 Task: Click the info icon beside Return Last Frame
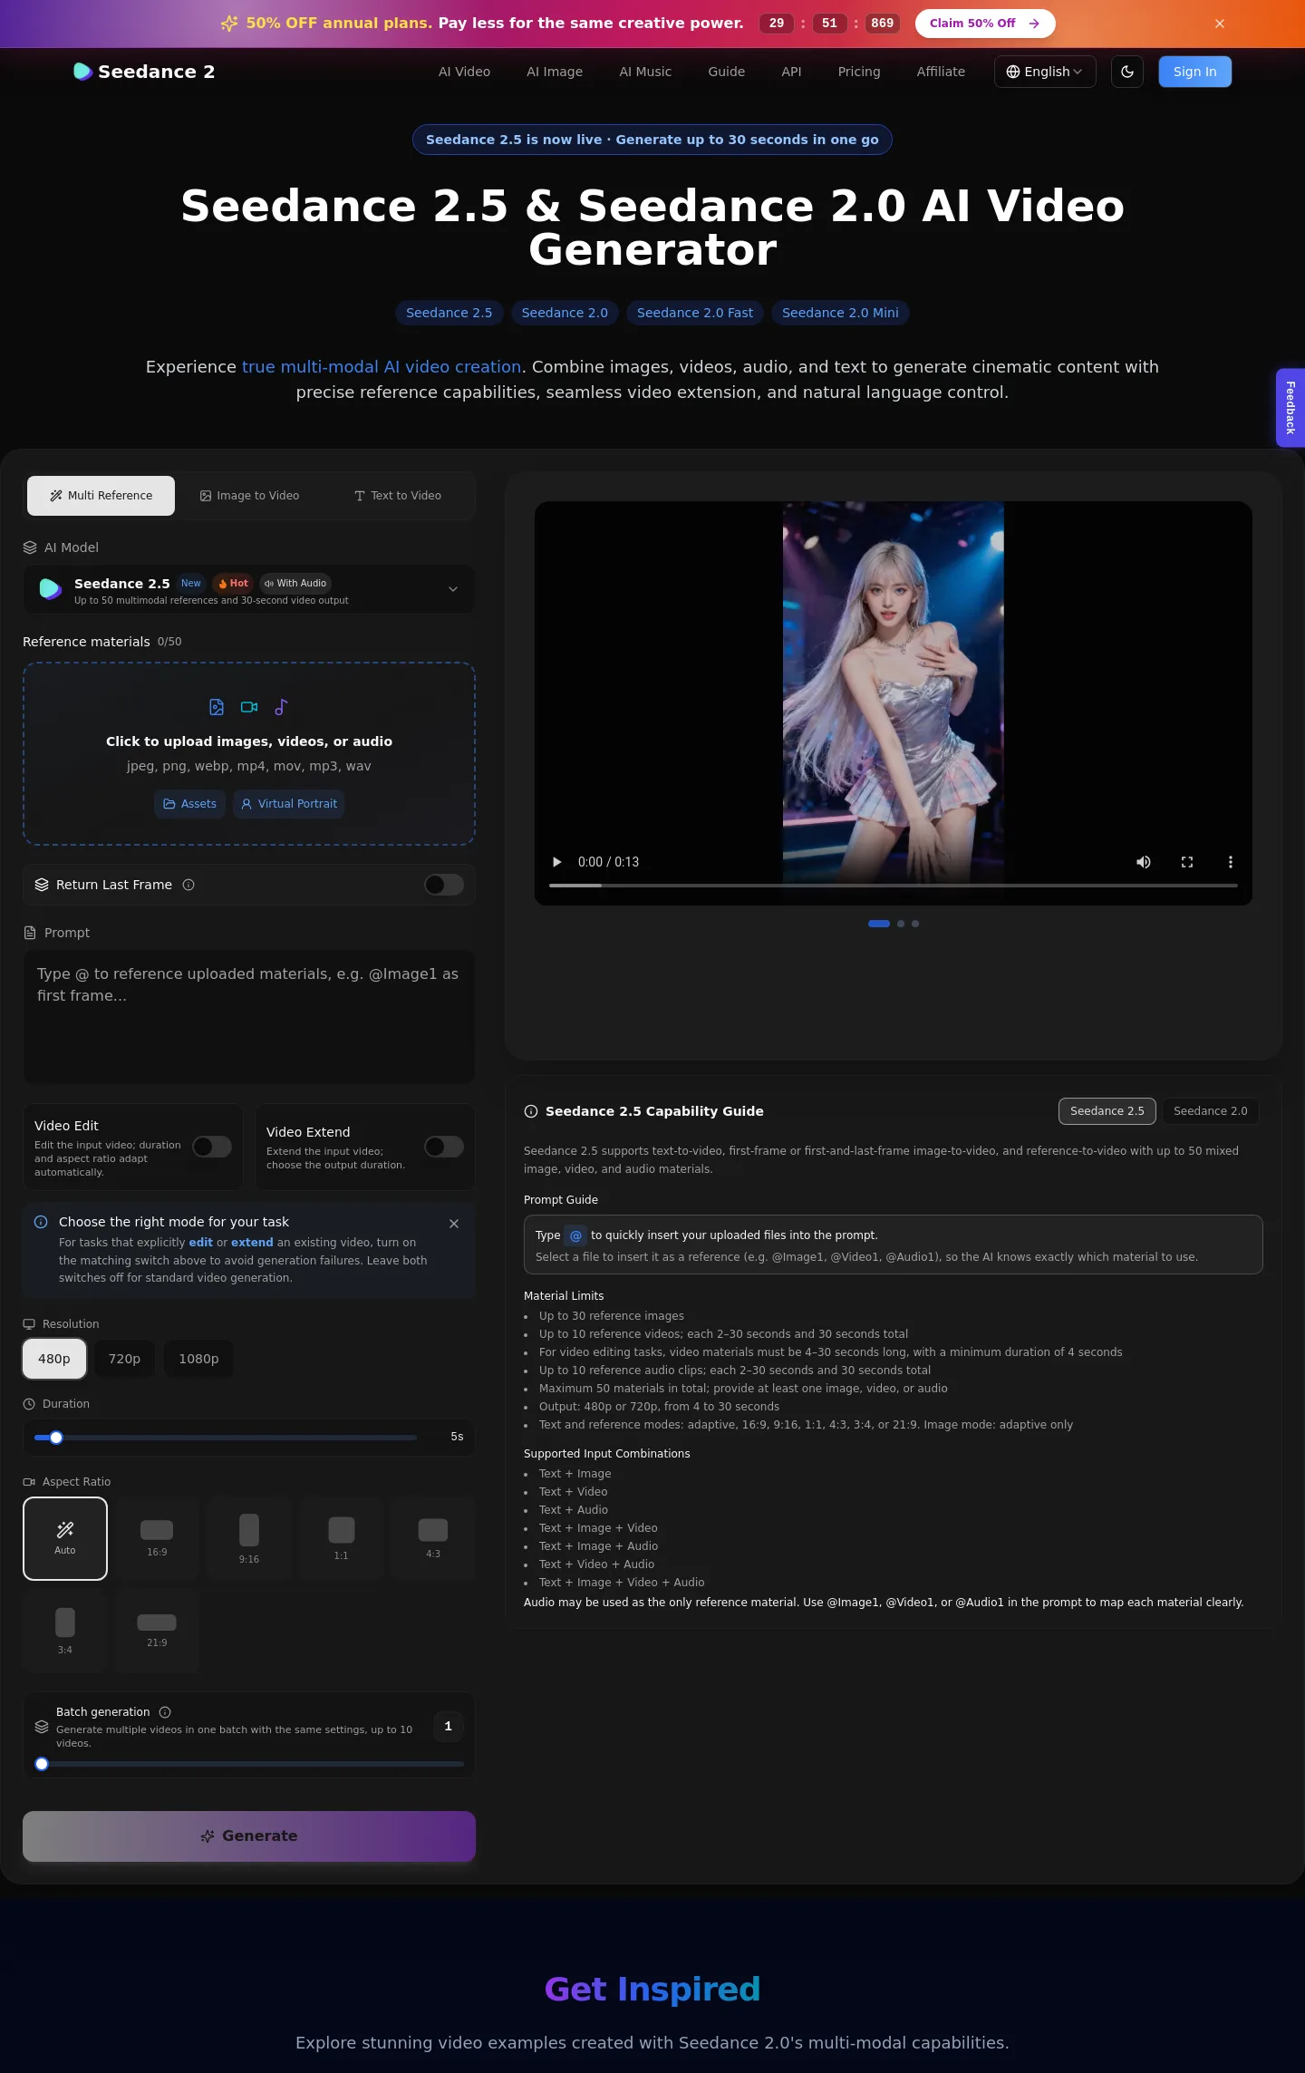188,885
